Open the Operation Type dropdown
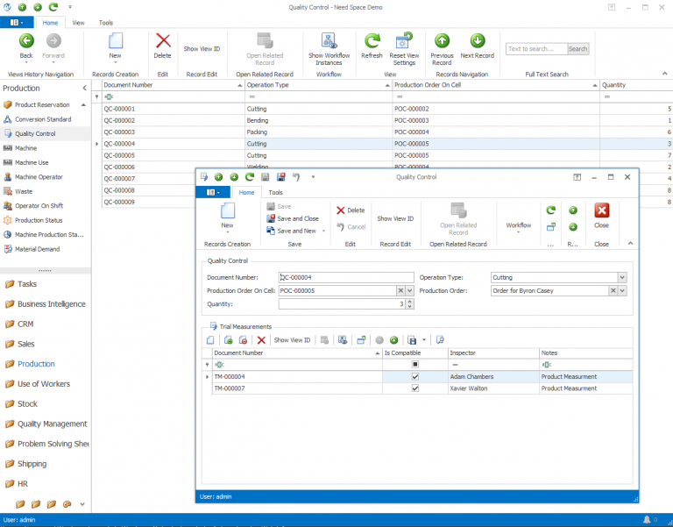Image resolution: width=673 pixels, height=527 pixels. [x=622, y=277]
